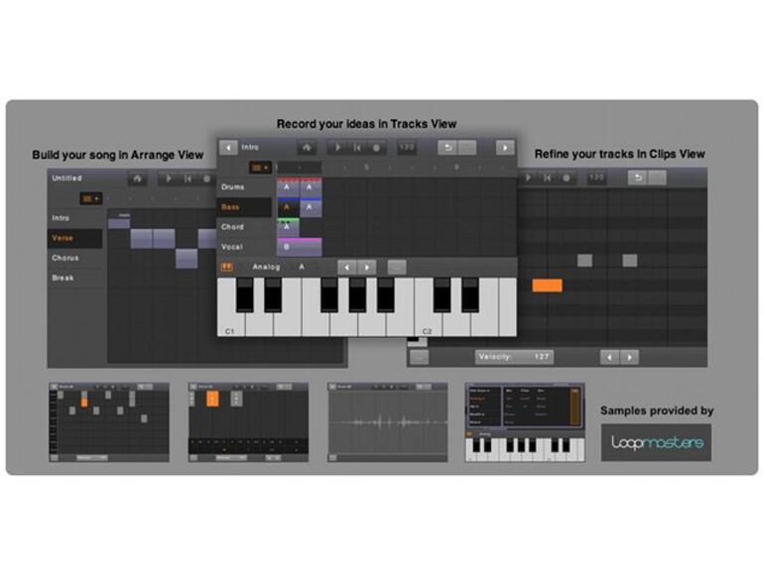Viewport: 764px width, 573px height.
Task: Undo last action in Tracks View
Action: (447, 148)
